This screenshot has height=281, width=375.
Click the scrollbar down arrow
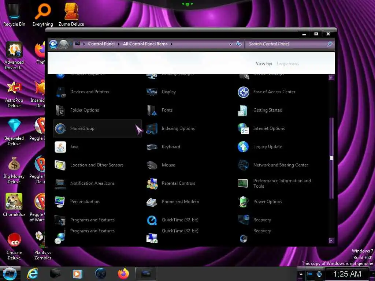pyautogui.click(x=331, y=240)
